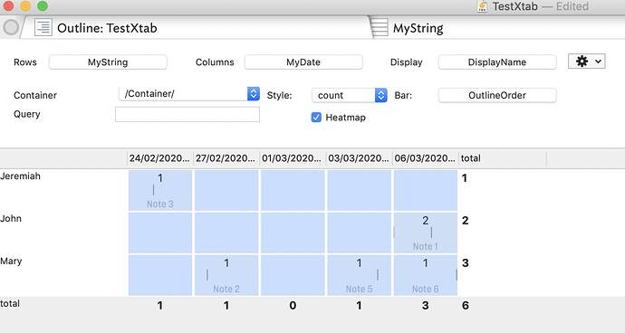The height and width of the screenshot is (333, 625).
Task: Click the TestXtab document icon in title bar
Action: pos(482,6)
